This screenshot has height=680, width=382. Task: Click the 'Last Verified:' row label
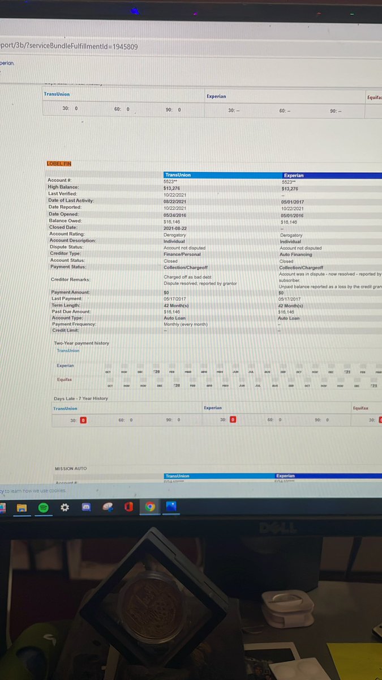[x=63, y=194]
